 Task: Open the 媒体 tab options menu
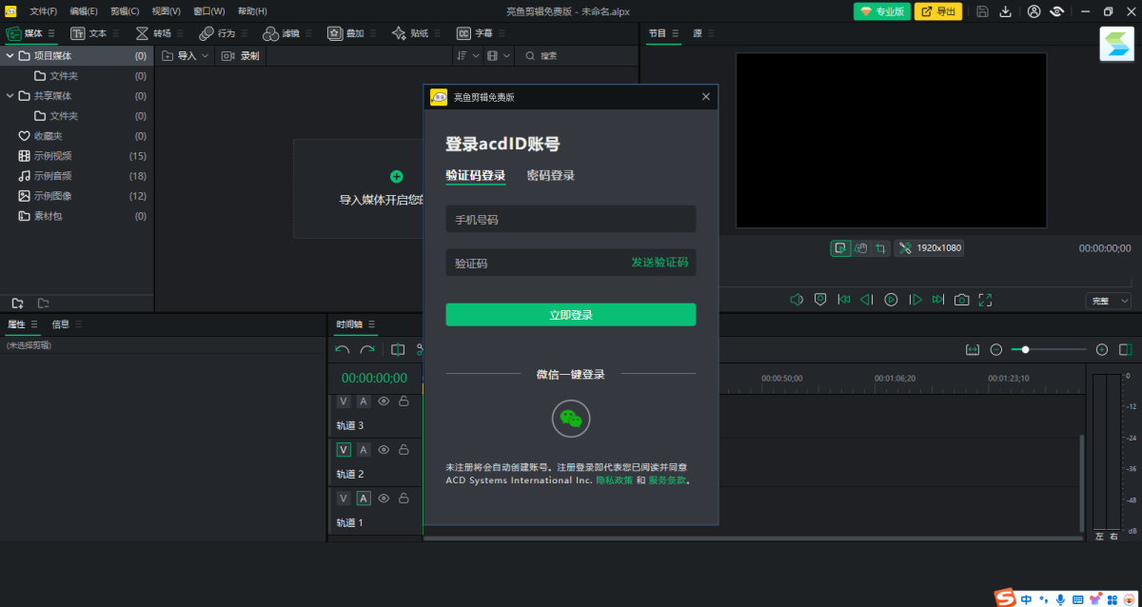(x=51, y=33)
